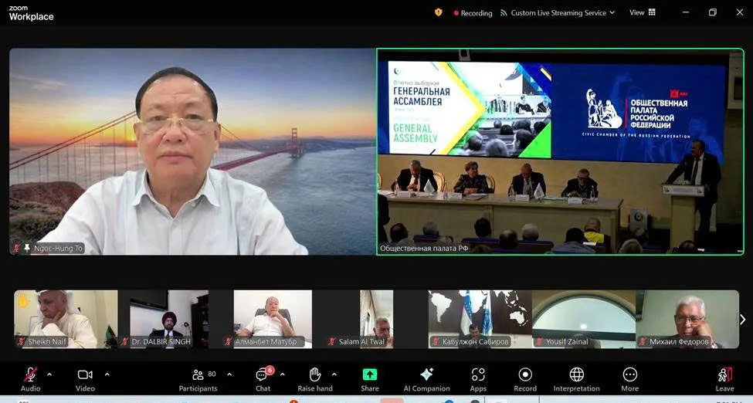Toggle the Video camera on

coord(85,377)
